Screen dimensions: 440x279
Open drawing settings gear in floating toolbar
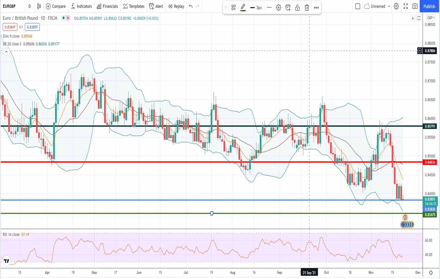tap(279, 8)
